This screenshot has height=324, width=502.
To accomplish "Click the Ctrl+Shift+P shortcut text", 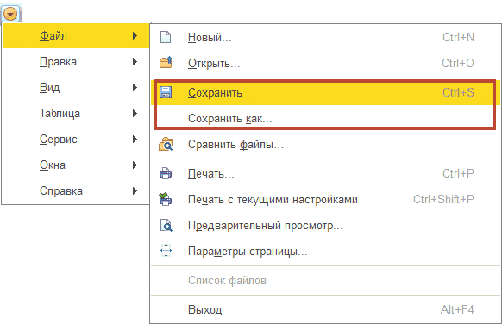I will [443, 199].
